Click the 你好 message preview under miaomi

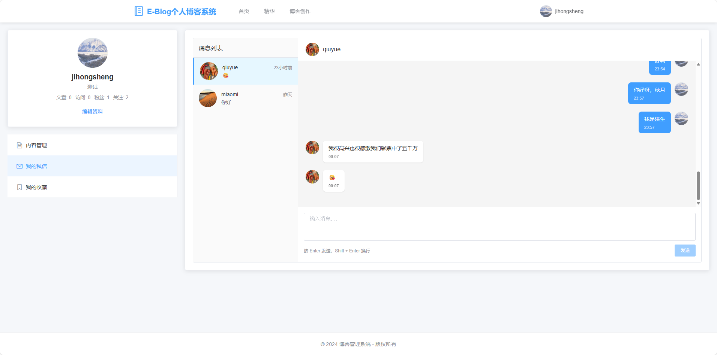coord(226,102)
